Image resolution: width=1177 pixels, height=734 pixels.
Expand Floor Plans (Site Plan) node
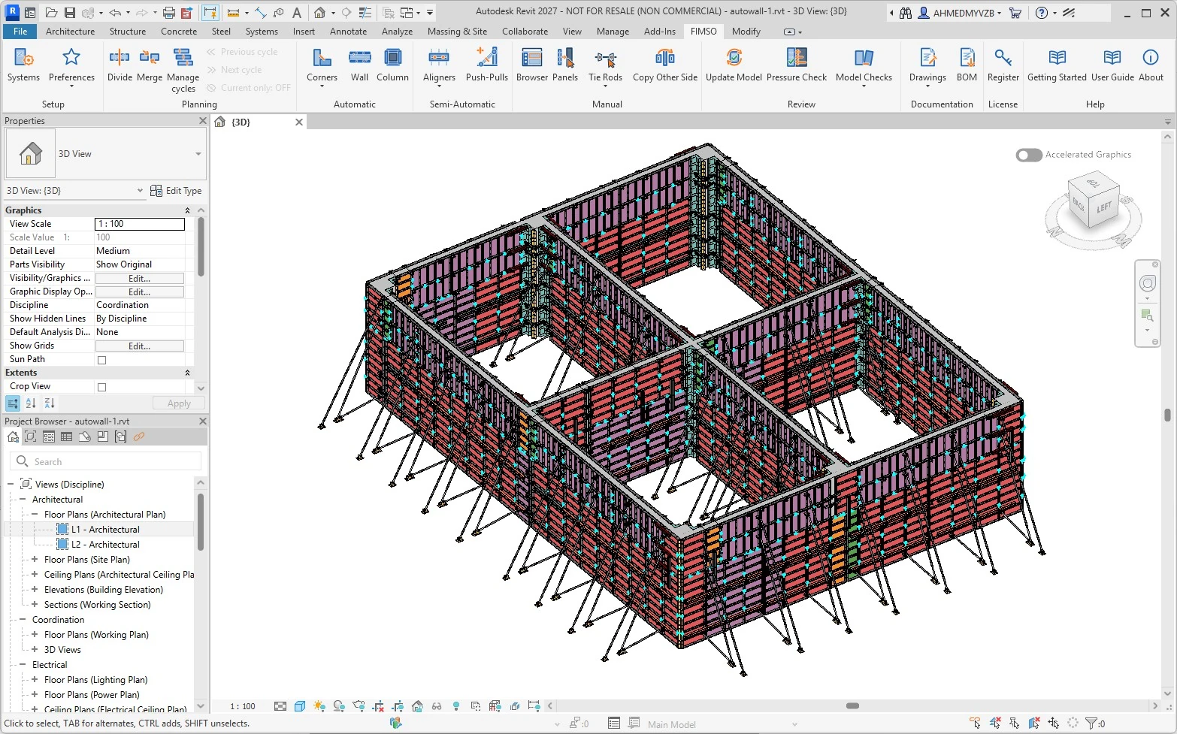(35, 560)
